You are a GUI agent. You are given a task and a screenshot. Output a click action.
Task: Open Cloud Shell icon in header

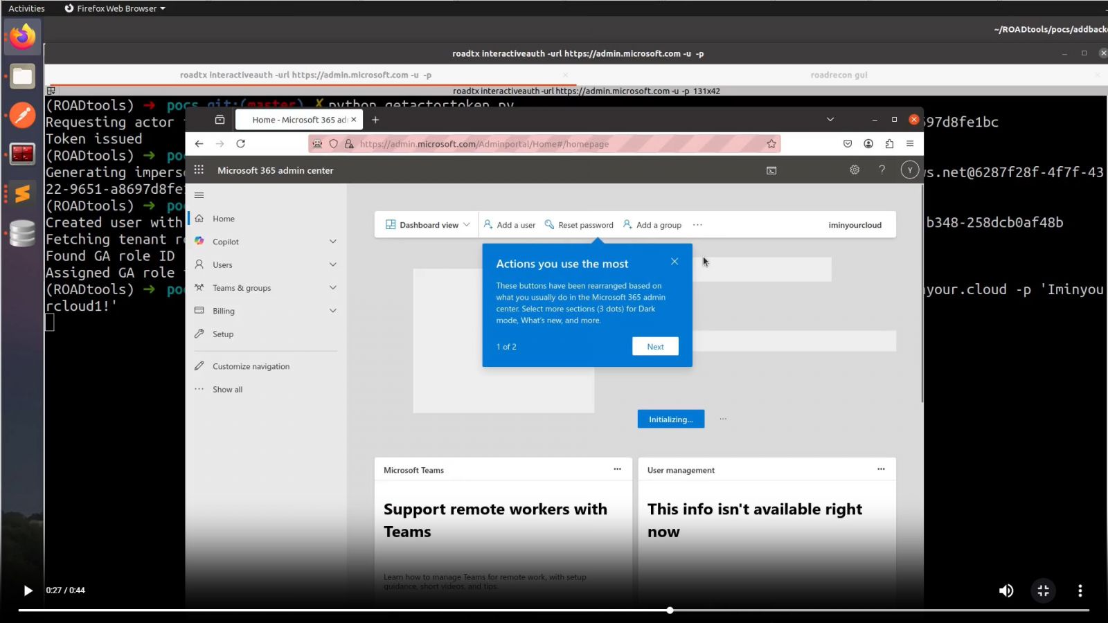pyautogui.click(x=771, y=170)
